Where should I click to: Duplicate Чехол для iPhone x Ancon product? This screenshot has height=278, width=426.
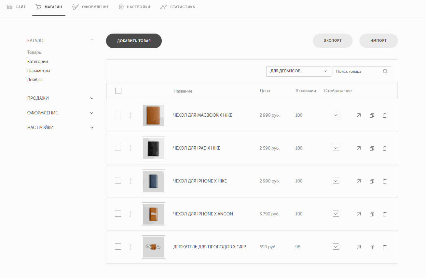pos(372,214)
